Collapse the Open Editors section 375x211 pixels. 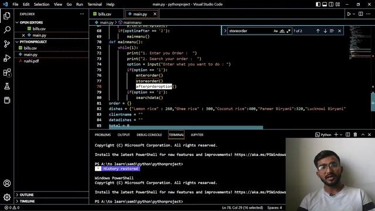tap(52, 22)
